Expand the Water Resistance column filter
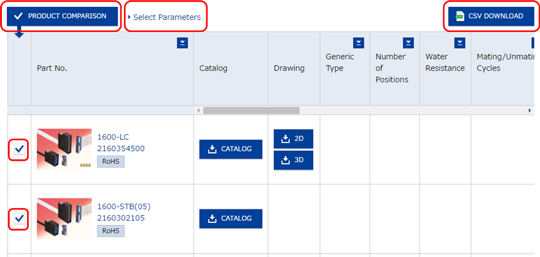This screenshot has height=257, width=540. point(460,43)
